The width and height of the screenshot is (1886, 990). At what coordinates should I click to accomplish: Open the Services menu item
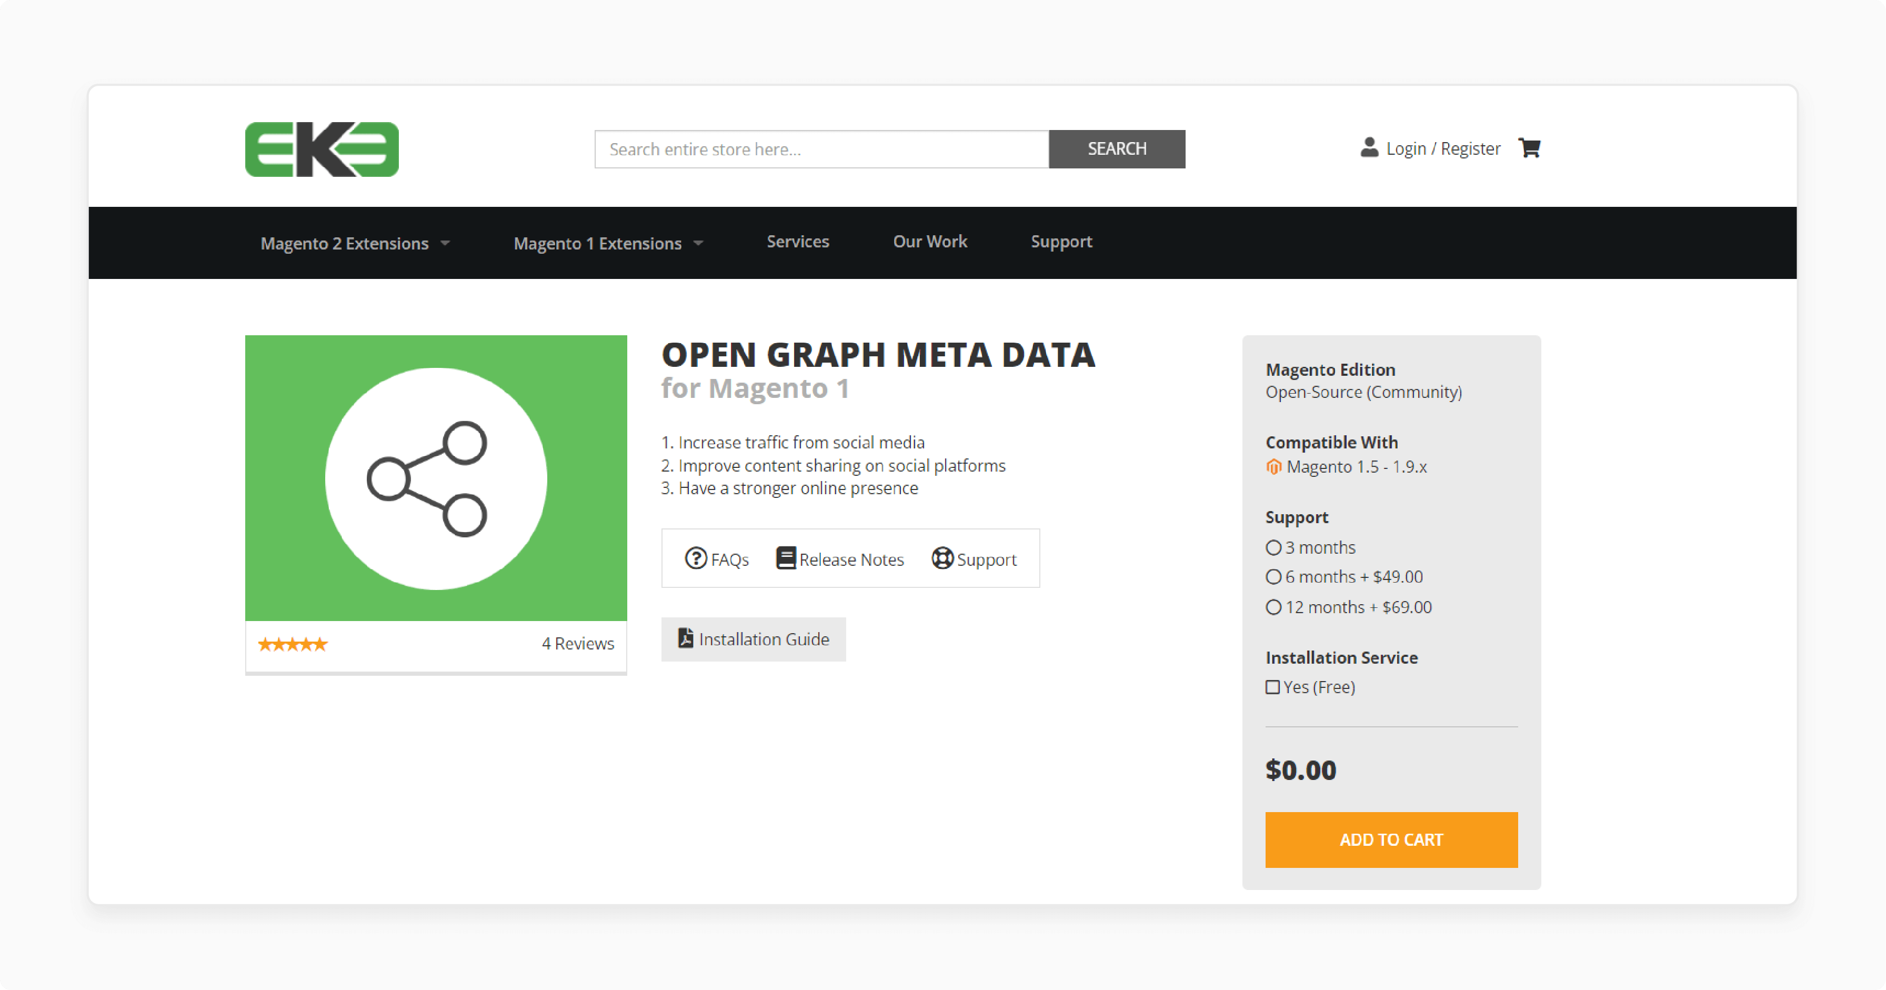pos(797,242)
